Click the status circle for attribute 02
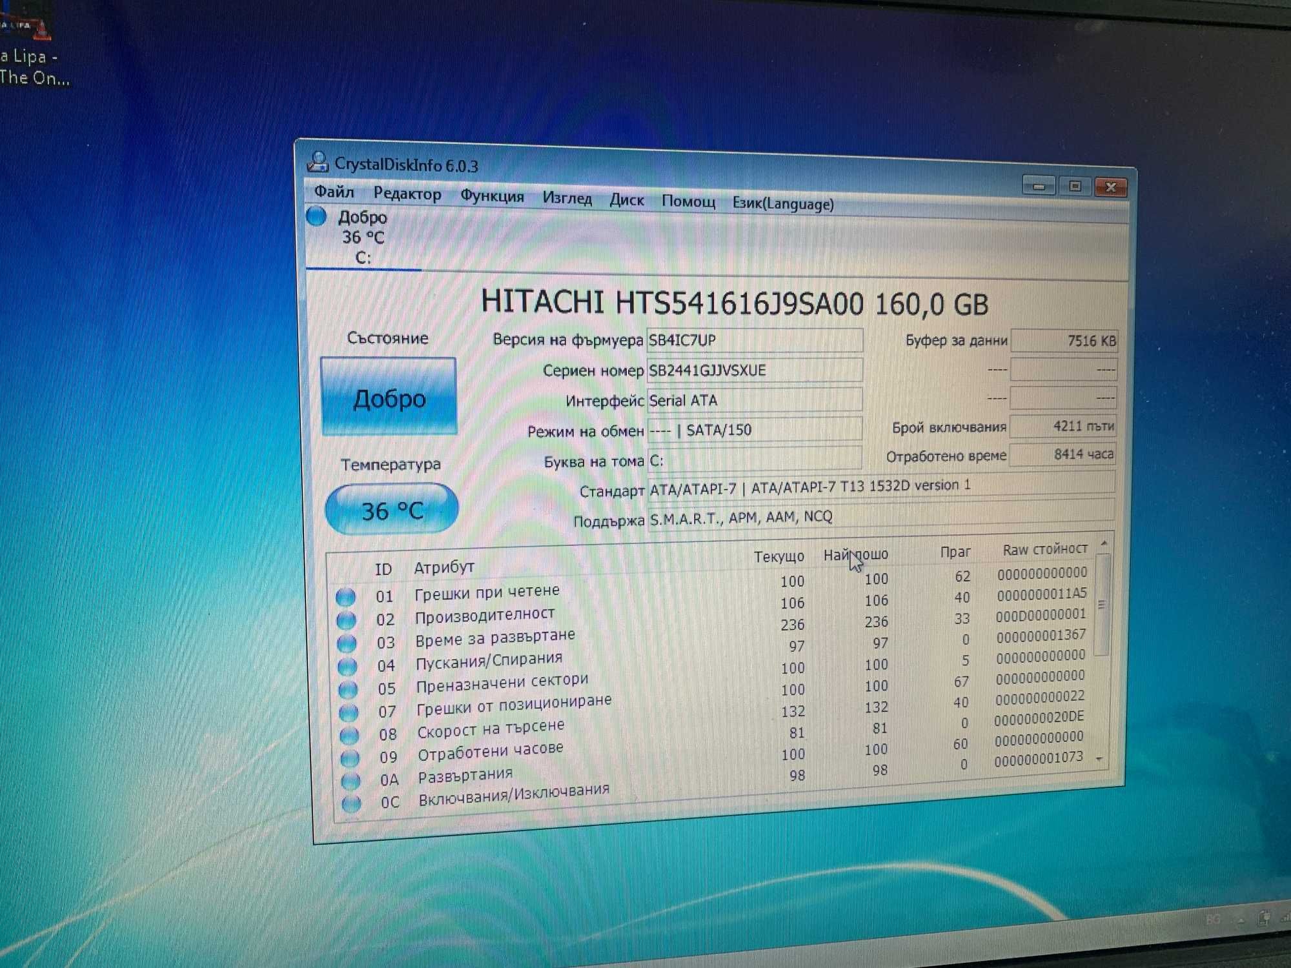This screenshot has width=1291, height=968. [x=347, y=620]
